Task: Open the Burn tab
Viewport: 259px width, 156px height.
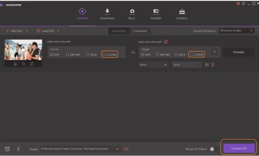Action: coord(132,14)
